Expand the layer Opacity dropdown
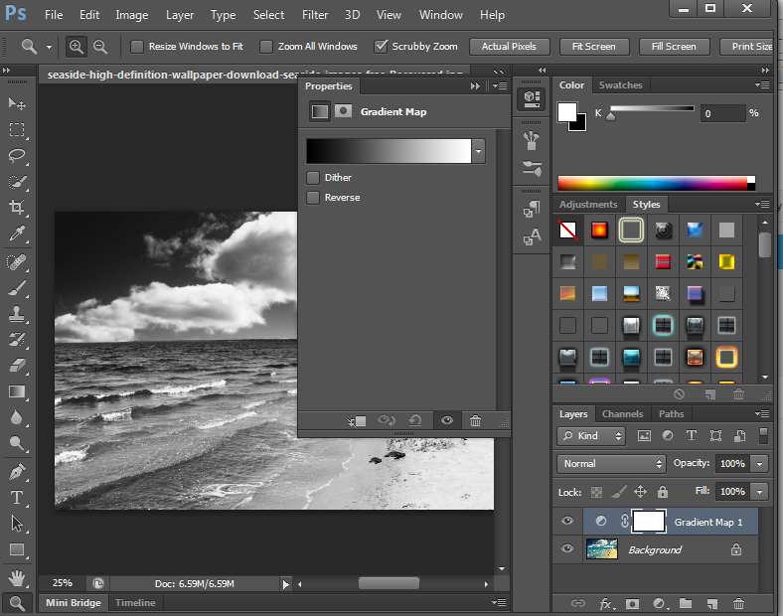Image resolution: width=783 pixels, height=616 pixels. pyautogui.click(x=760, y=464)
